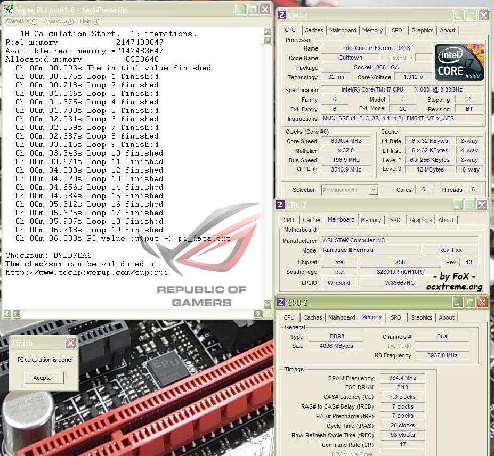
Task: Click the Z icon of top CPU-Z window
Action: pos(282,15)
